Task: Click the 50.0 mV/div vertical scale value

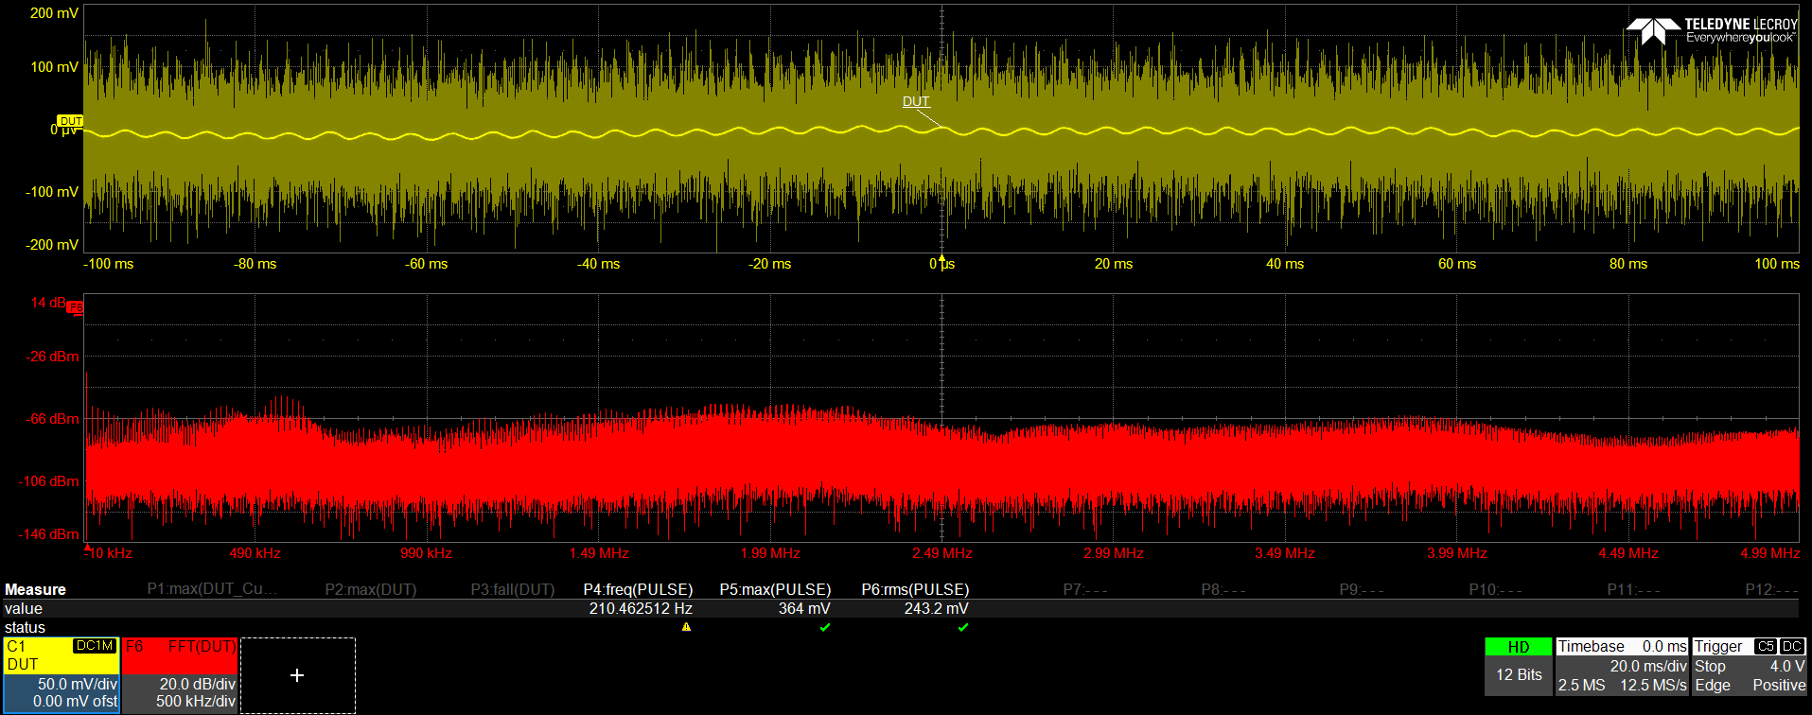Action: click(78, 684)
